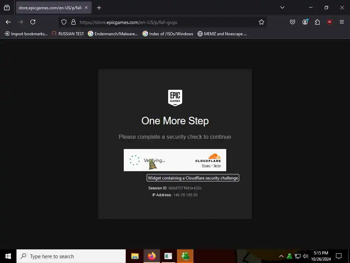The width and height of the screenshot is (350, 263).
Task: Restore down the Firefox window
Action: tap(326, 8)
